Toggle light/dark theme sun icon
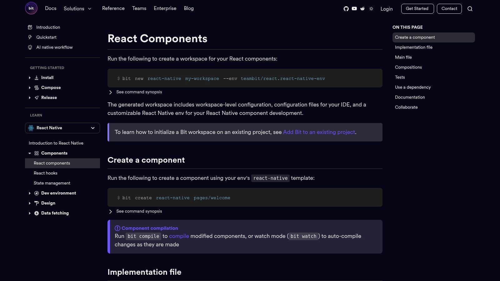The height and width of the screenshot is (281, 500). (x=371, y=9)
